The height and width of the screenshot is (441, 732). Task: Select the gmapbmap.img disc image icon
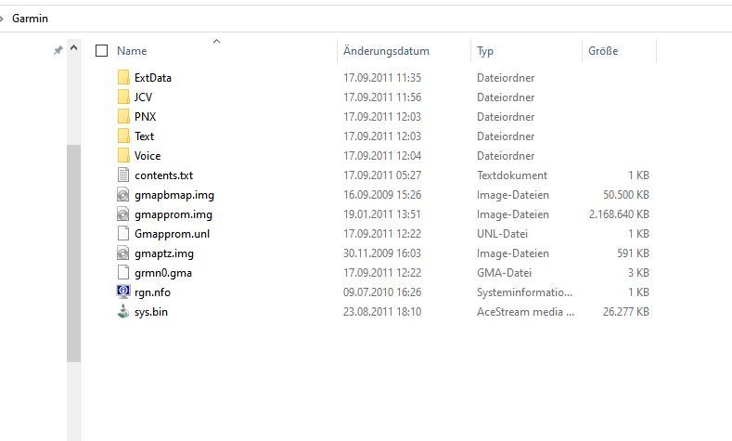point(122,195)
